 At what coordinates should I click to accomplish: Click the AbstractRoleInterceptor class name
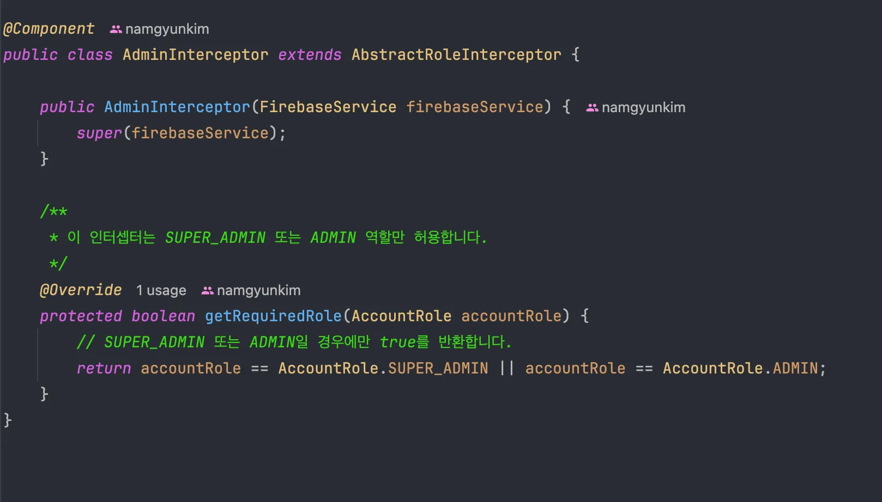coord(456,55)
